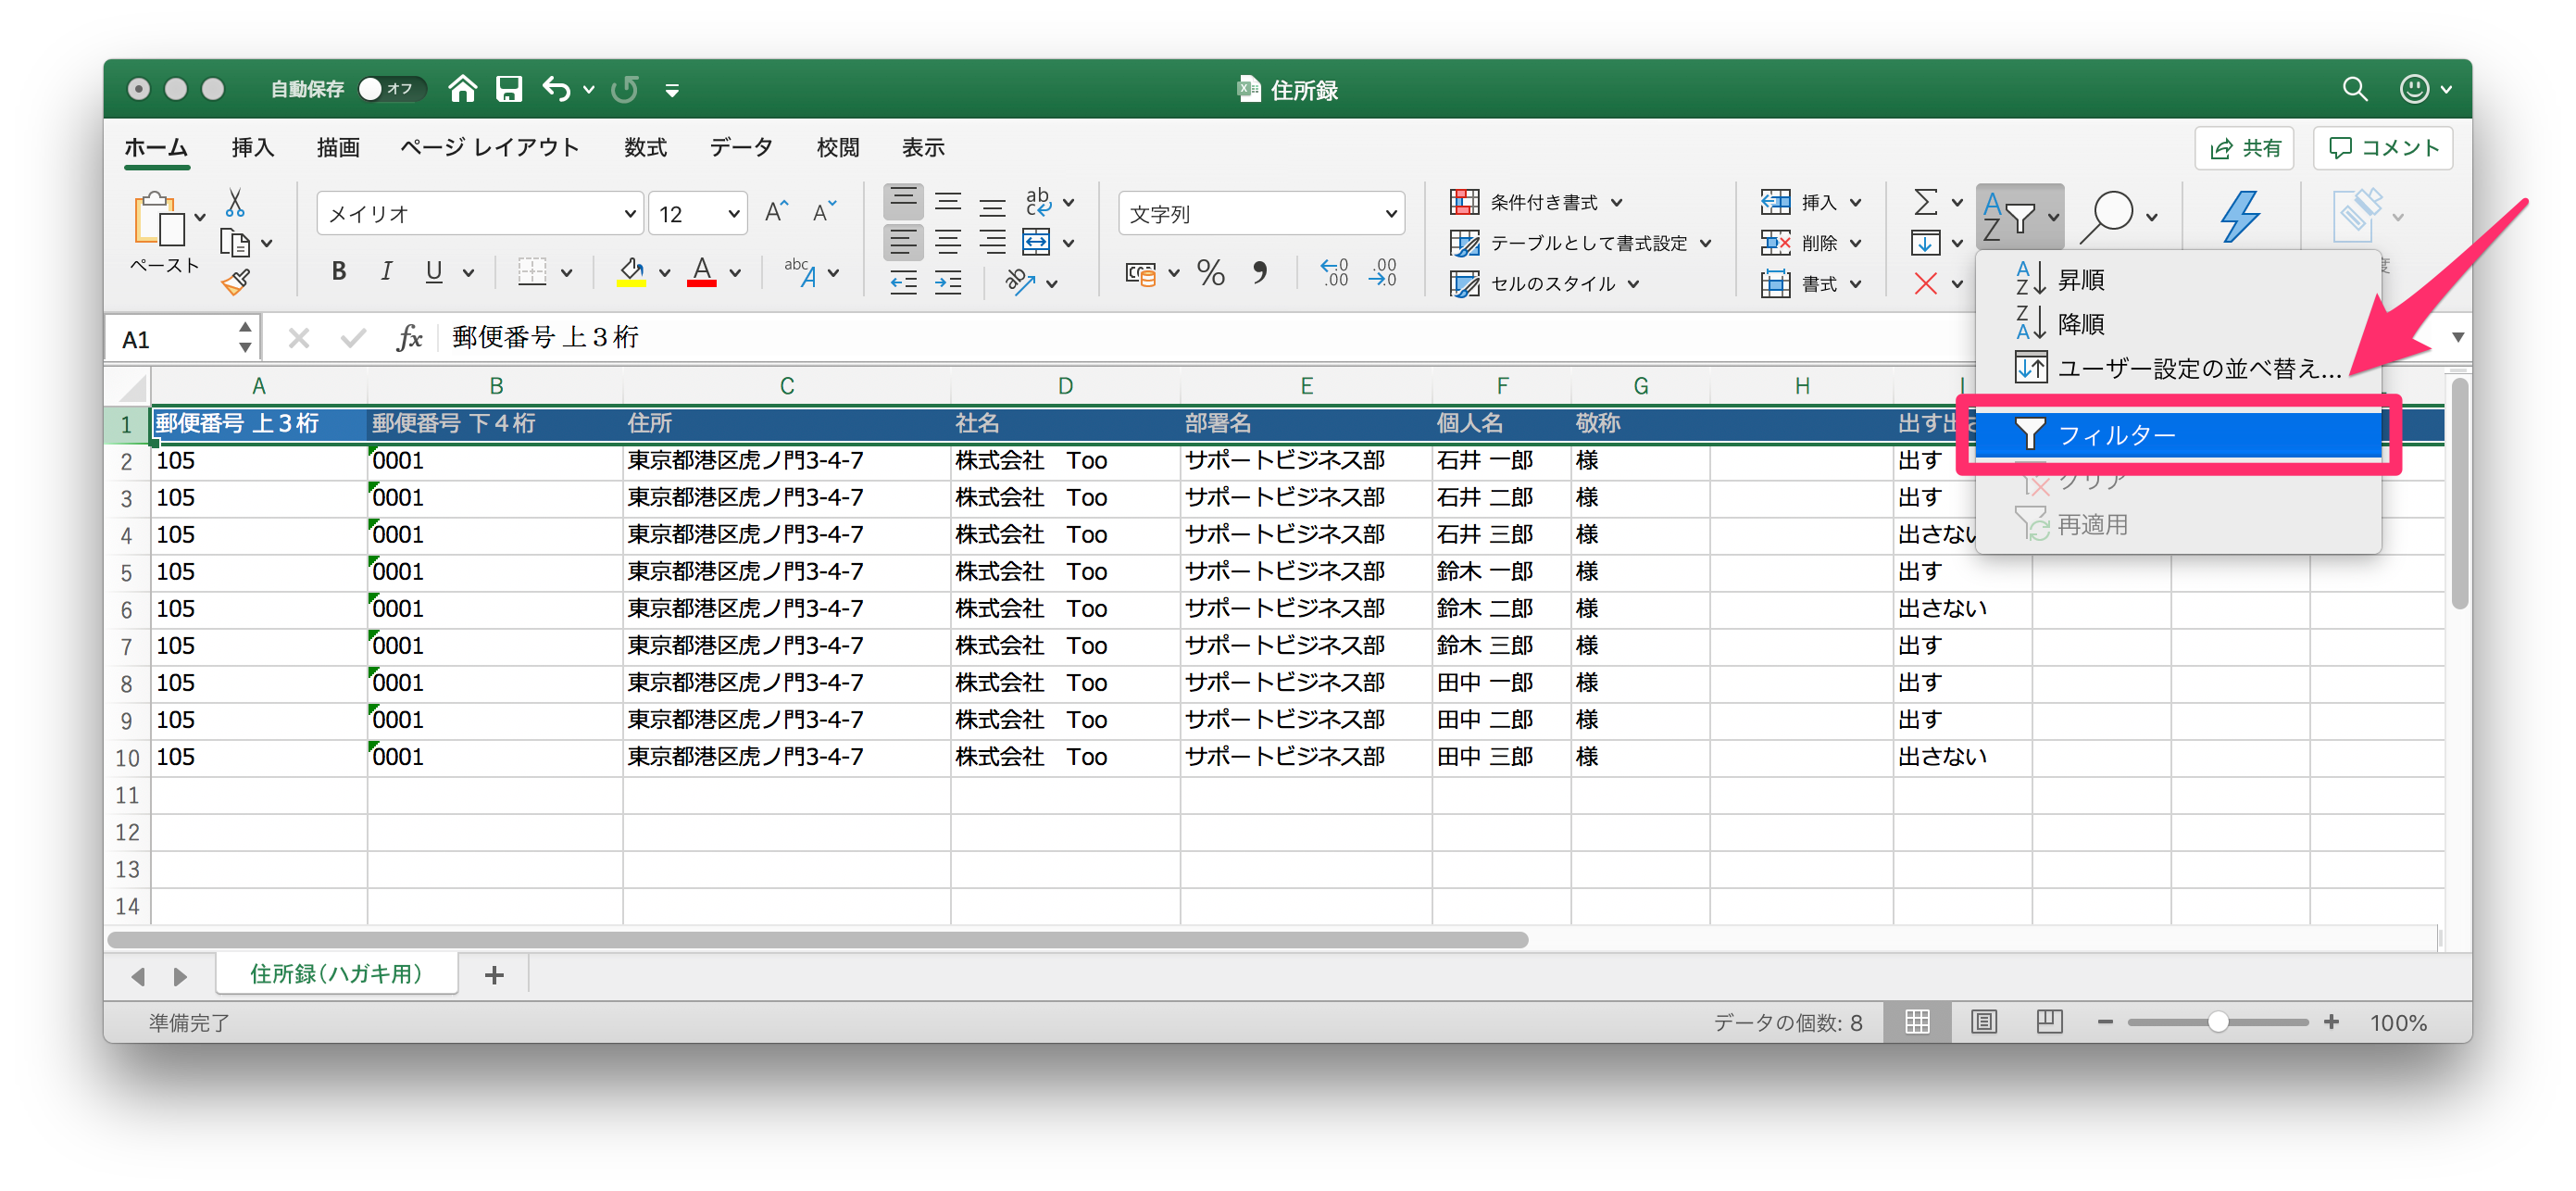The image size is (2576, 1191).
Task: Click the Ideas lightning bolt icon
Action: (2241, 215)
